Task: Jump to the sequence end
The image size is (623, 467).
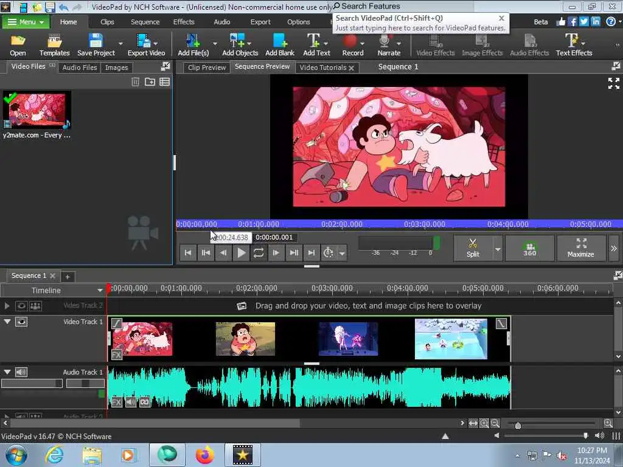Action: (311, 252)
